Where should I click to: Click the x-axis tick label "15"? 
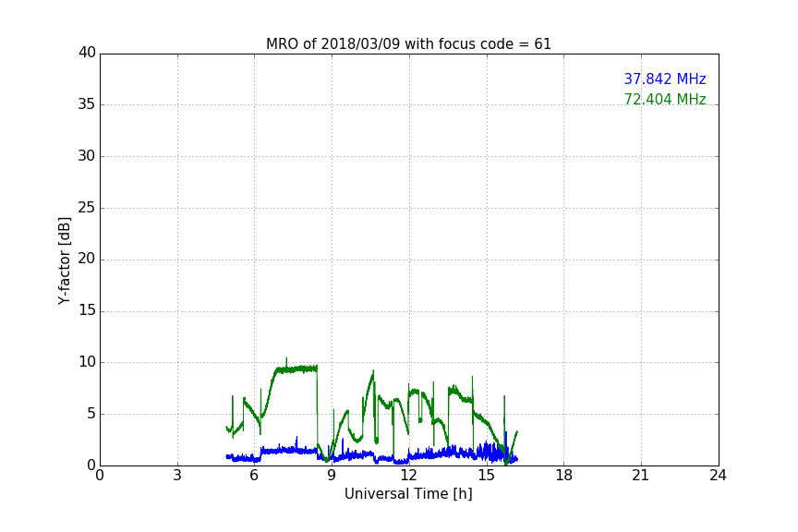(x=486, y=476)
